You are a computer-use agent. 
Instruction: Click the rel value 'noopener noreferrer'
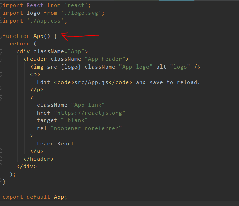coord(86,128)
